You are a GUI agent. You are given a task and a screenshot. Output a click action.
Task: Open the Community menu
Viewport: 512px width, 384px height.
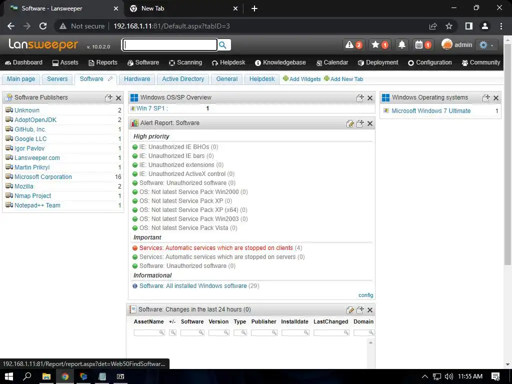tap(480, 62)
